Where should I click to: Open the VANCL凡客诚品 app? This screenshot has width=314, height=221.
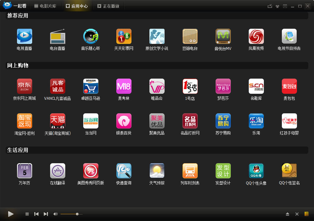point(57,86)
